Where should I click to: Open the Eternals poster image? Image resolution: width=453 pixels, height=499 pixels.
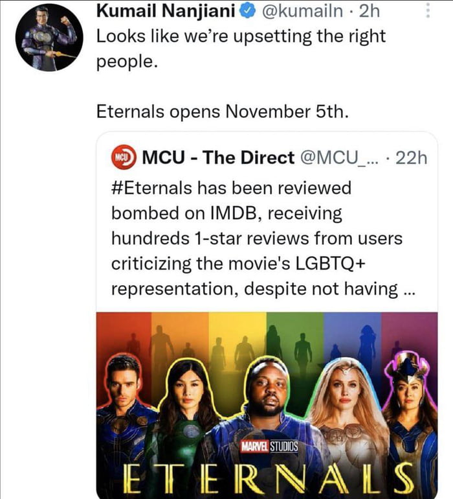[x=267, y=402]
